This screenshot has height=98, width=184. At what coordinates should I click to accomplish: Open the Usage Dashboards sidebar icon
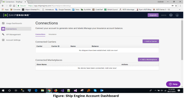[3, 23]
